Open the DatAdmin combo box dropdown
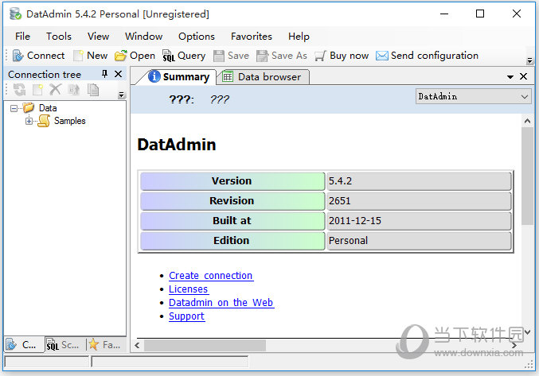 524,96
